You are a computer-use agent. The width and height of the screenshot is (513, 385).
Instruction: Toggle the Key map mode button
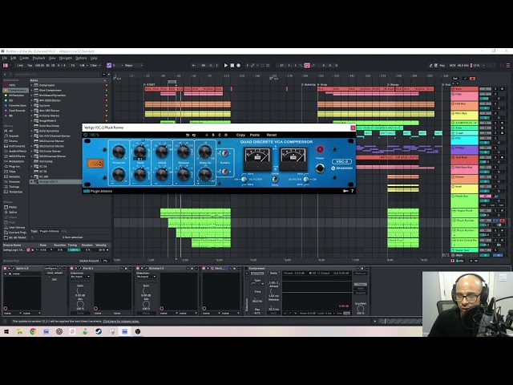(442, 66)
